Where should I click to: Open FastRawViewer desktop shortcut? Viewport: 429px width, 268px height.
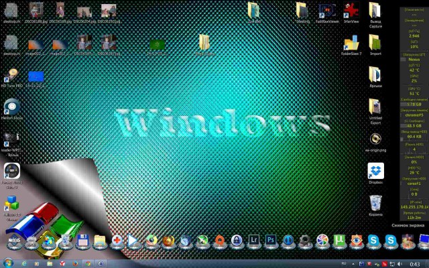[x=327, y=10]
